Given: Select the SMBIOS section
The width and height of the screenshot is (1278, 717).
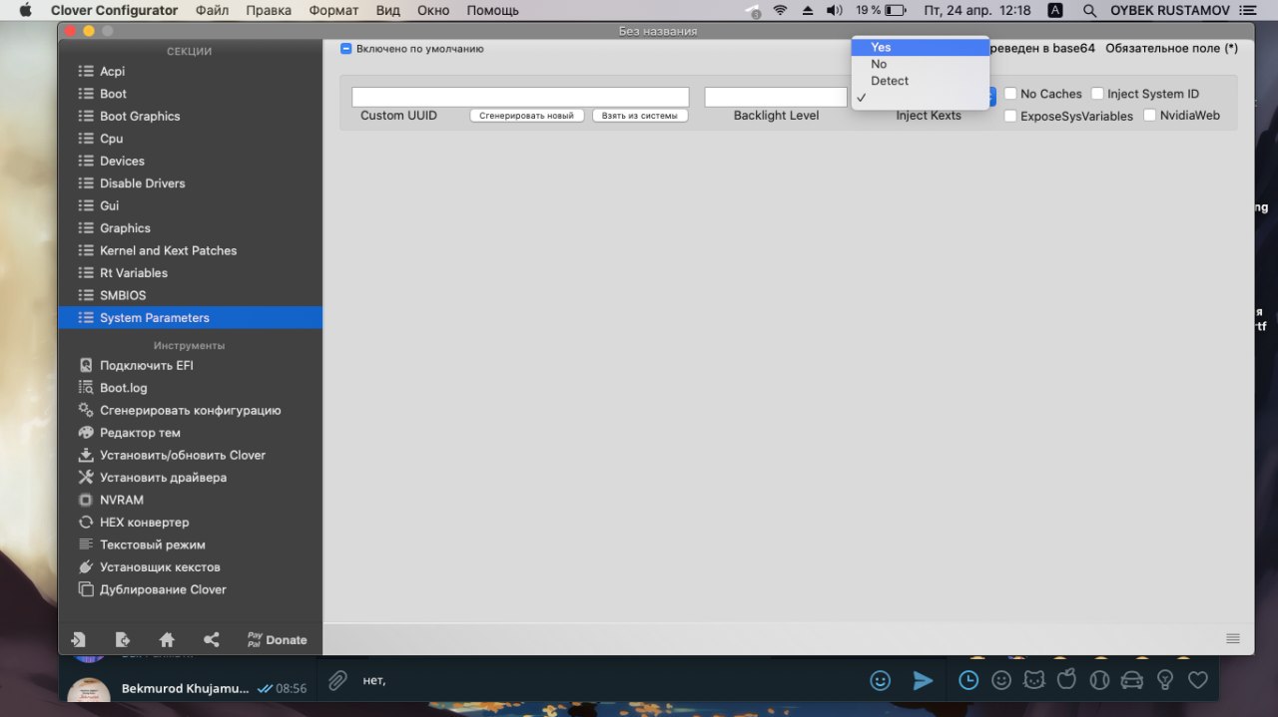Looking at the screenshot, I should 190,295.
